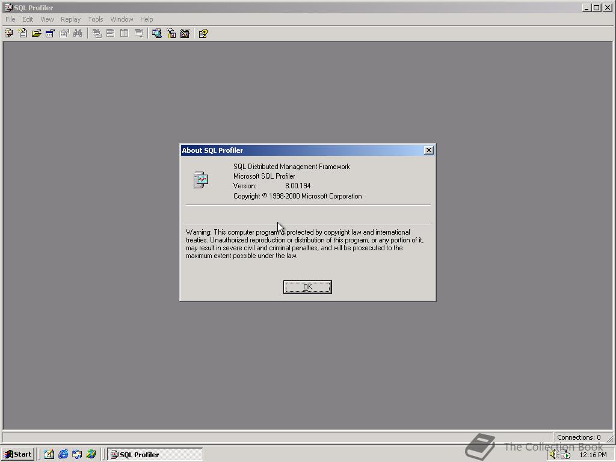Open the File menu

click(x=10, y=19)
